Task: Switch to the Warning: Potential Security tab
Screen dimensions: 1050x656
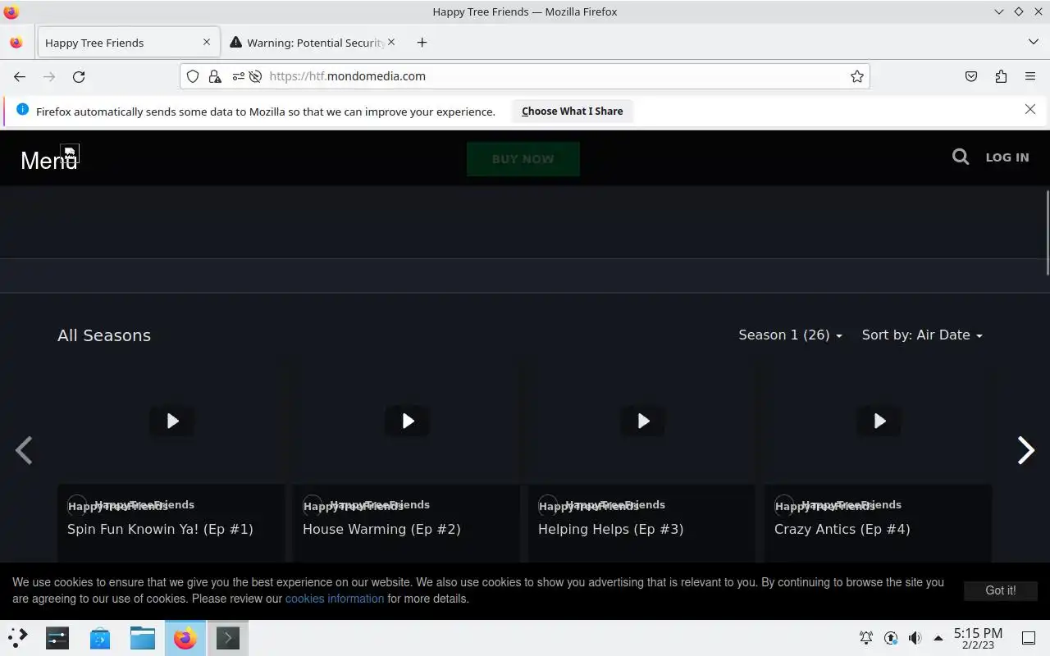Action: pyautogui.click(x=313, y=43)
